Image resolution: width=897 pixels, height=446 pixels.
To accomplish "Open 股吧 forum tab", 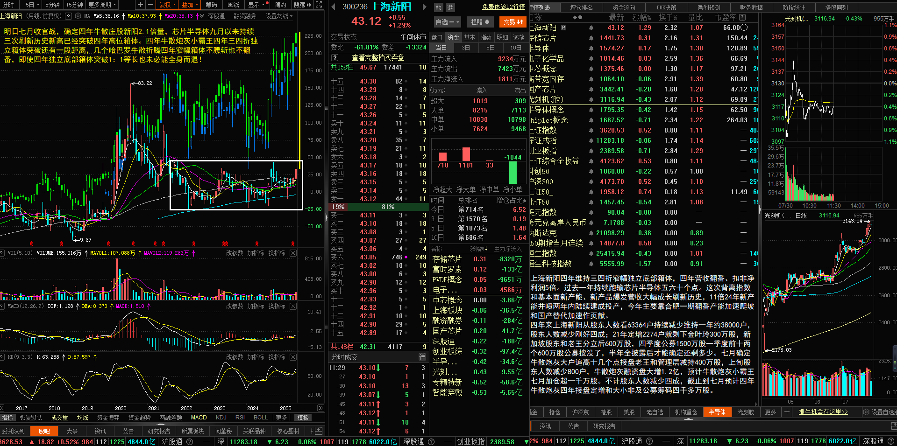I will pyautogui.click(x=44, y=431).
